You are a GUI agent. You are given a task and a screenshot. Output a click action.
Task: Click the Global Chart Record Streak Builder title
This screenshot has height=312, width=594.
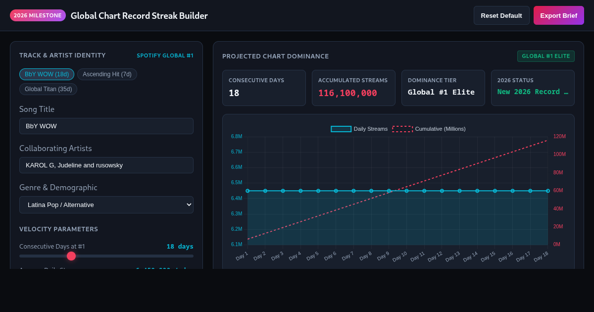pyautogui.click(x=139, y=15)
